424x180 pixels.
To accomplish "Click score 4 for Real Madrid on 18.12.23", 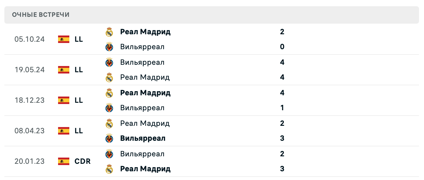I will point(282,93).
